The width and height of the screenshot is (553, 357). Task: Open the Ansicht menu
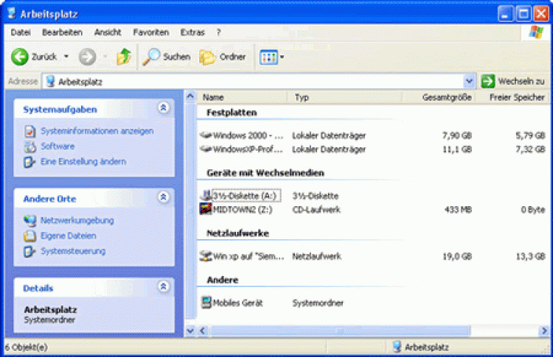tap(108, 32)
